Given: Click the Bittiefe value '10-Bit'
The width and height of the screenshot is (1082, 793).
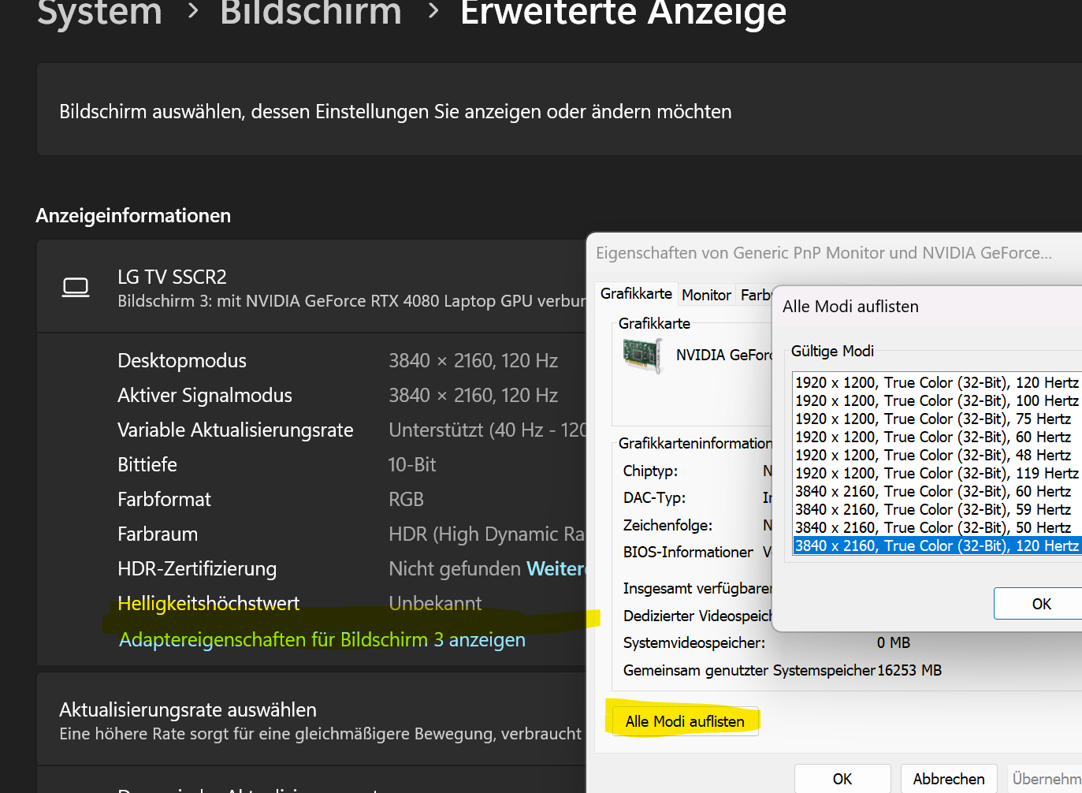Looking at the screenshot, I should point(412,464).
